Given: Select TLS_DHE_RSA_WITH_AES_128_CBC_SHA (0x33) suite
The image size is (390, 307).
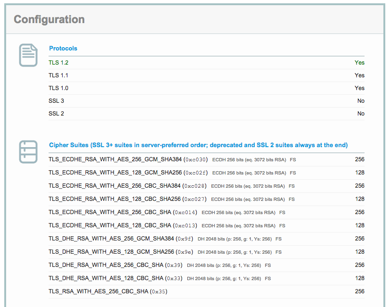Looking at the screenshot, I should pyautogui.click(x=116, y=278).
